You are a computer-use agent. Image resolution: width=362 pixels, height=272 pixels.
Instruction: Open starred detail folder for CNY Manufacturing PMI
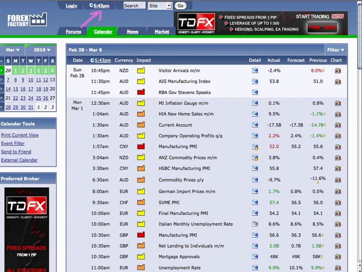click(255, 147)
